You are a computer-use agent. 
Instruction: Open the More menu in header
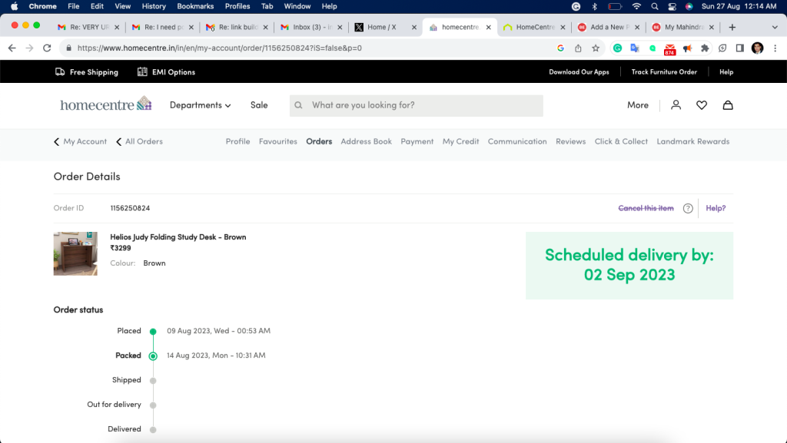pos(637,104)
